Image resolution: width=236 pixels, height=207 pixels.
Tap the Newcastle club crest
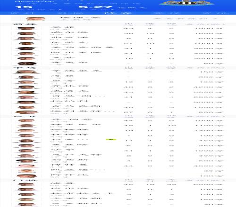tap(186, 2)
